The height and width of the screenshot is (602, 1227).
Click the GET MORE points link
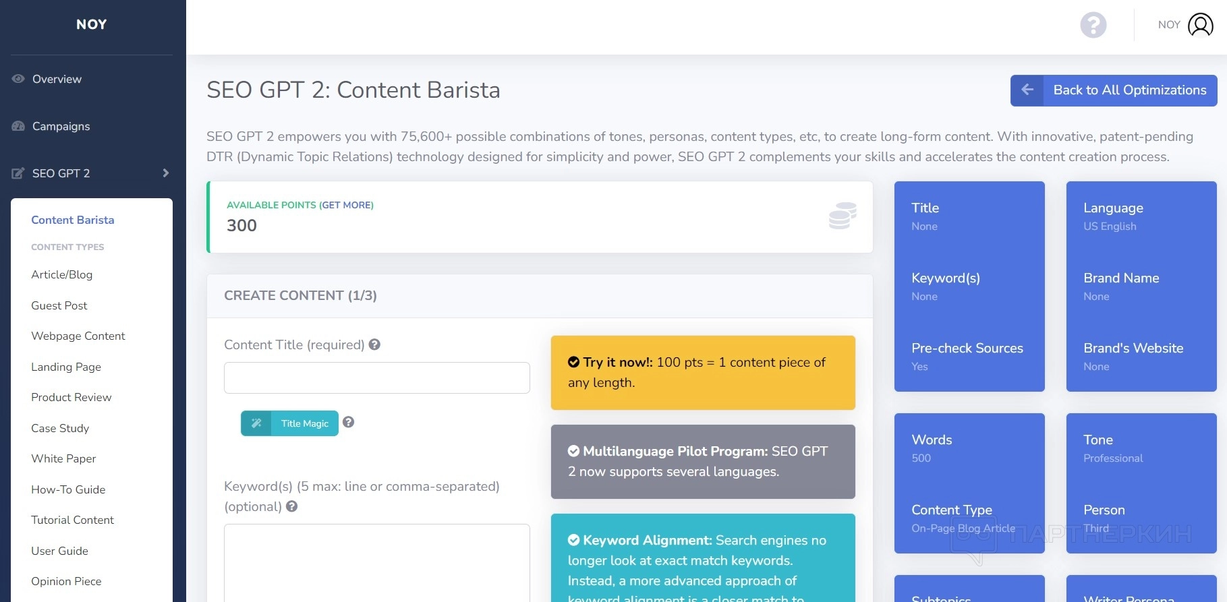(x=346, y=205)
